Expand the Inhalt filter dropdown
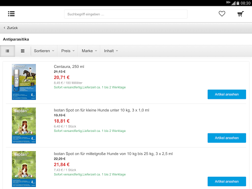The width and height of the screenshot is (252, 189). pyautogui.click(x=111, y=51)
